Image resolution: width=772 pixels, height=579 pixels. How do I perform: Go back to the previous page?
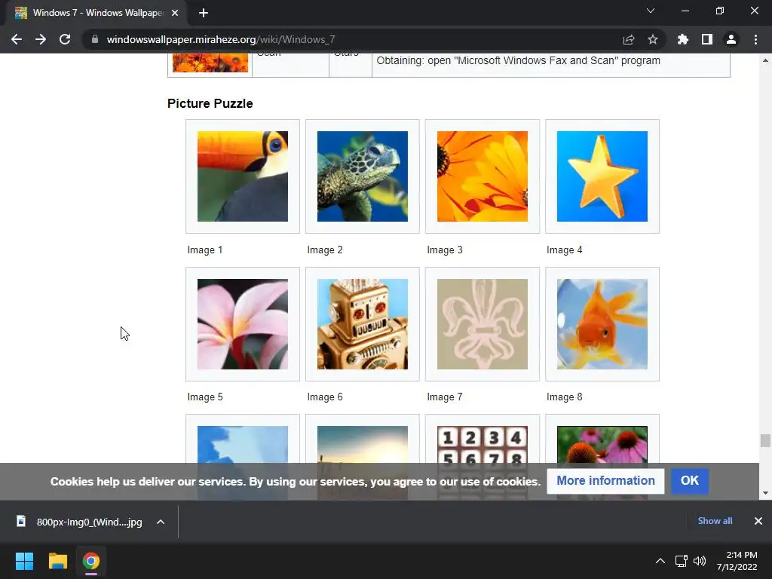(x=17, y=39)
